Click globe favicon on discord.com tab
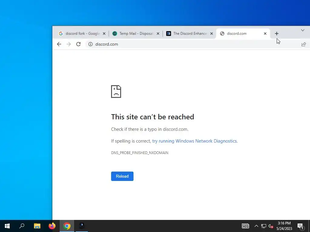The width and height of the screenshot is (310, 232). click(222, 34)
